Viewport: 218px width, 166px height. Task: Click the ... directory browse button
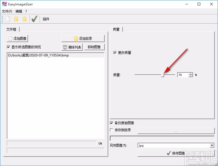tap(176, 130)
